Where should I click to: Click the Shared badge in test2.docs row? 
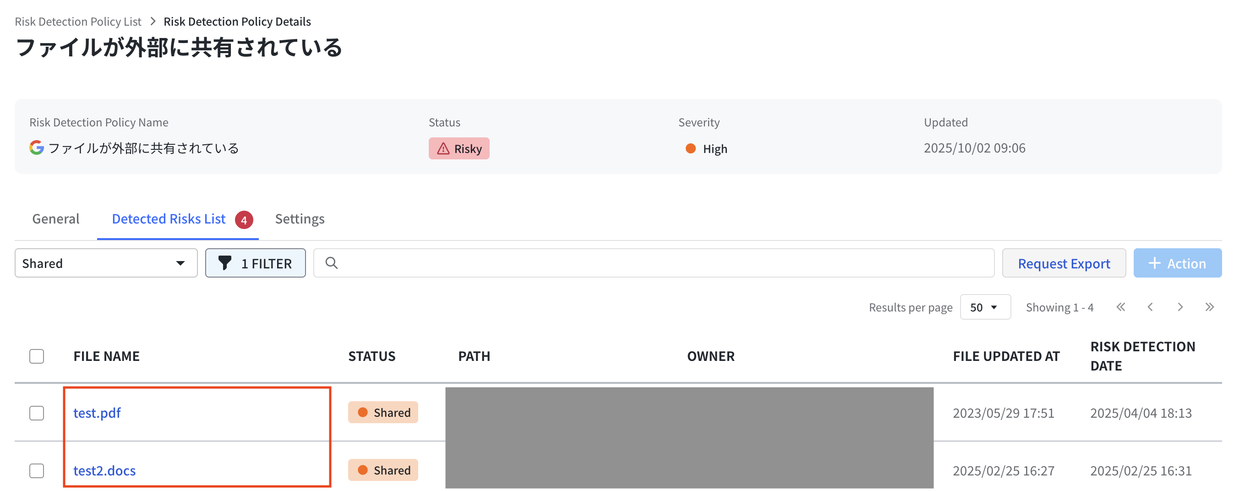383,470
